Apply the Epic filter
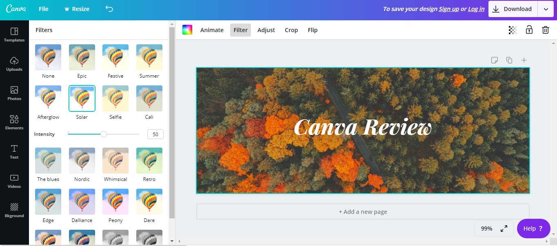The image size is (557, 246). click(x=82, y=57)
